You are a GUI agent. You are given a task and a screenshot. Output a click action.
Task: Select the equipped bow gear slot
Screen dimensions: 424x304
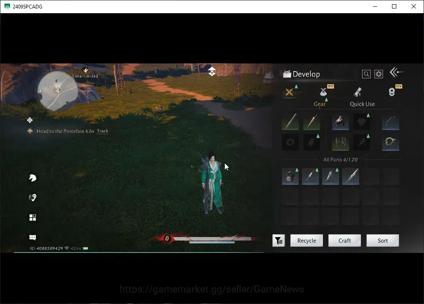[390, 122]
